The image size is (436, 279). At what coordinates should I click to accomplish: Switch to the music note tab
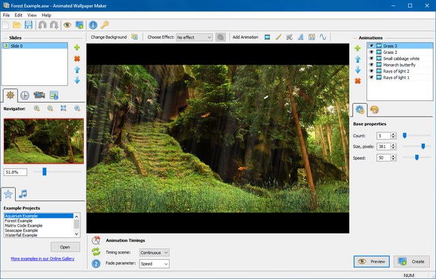23,194
